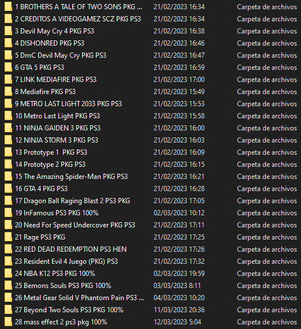This screenshot has width=301, height=329.
Task: Click folder icon beside 2 CREDITOS A VIDEOGAMEZ SCZ
Action: coord(8,19)
